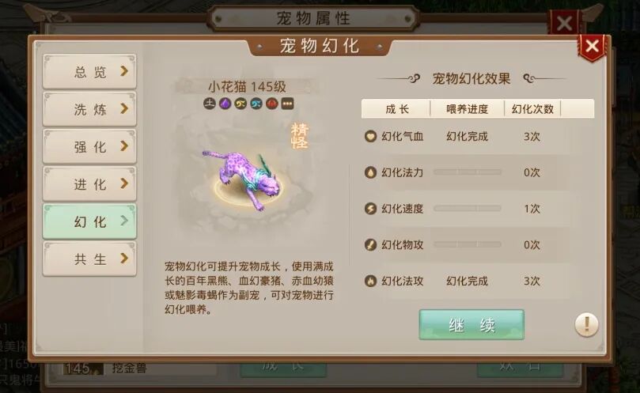Click the 幻化物攻 sword icon
Viewport: 640px width, 393px height.
[x=370, y=245]
